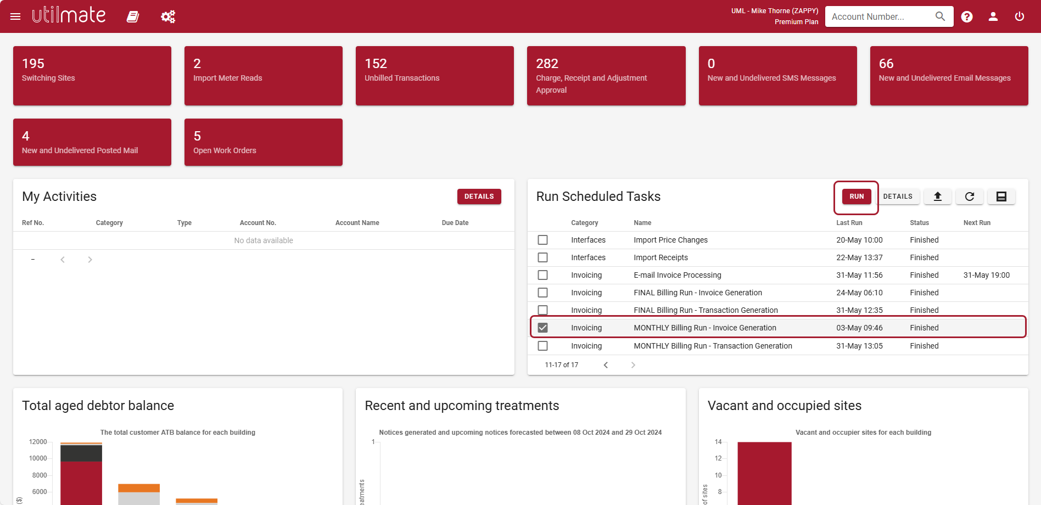Click the red bar in vacant sites chart
This screenshot has height=505, width=1041.
coord(764,473)
